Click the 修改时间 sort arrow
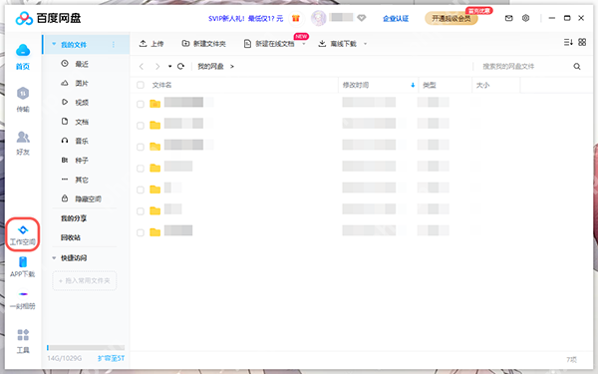Image resolution: width=598 pixels, height=374 pixels. coord(413,85)
